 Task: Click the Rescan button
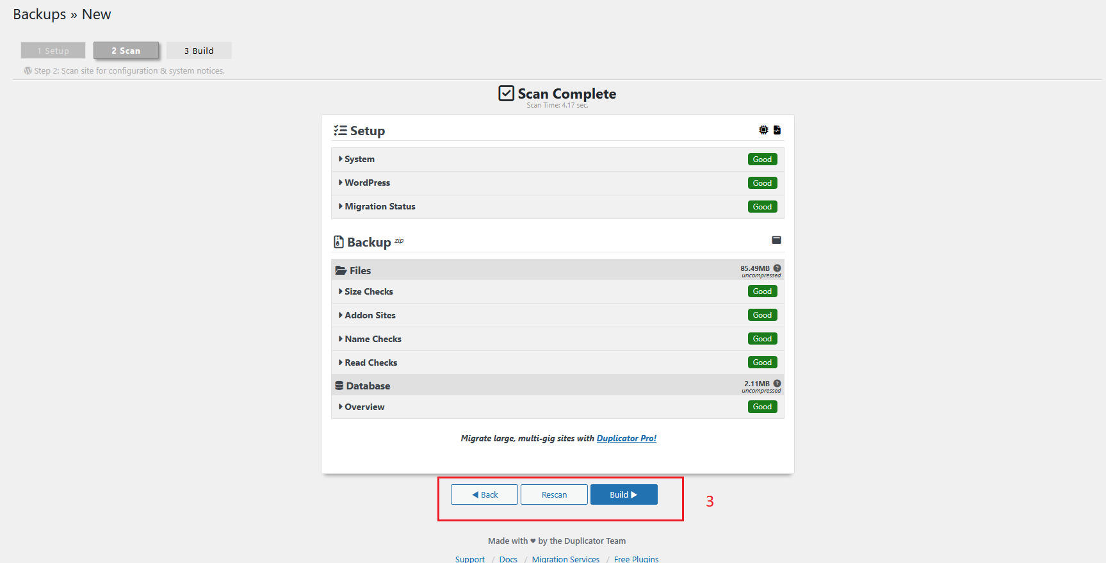point(554,495)
